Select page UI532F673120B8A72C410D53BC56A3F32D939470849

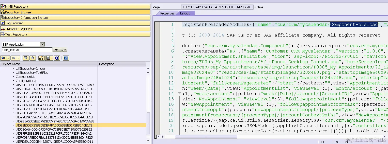(x=54, y=101)
